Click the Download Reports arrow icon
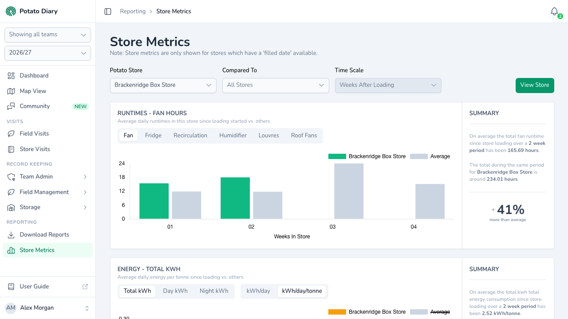 click(x=11, y=235)
